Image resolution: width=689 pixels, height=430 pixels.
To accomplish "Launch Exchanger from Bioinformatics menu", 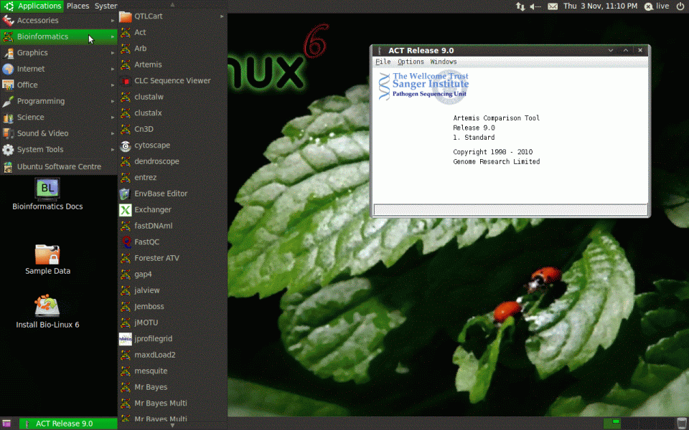I will [152, 210].
